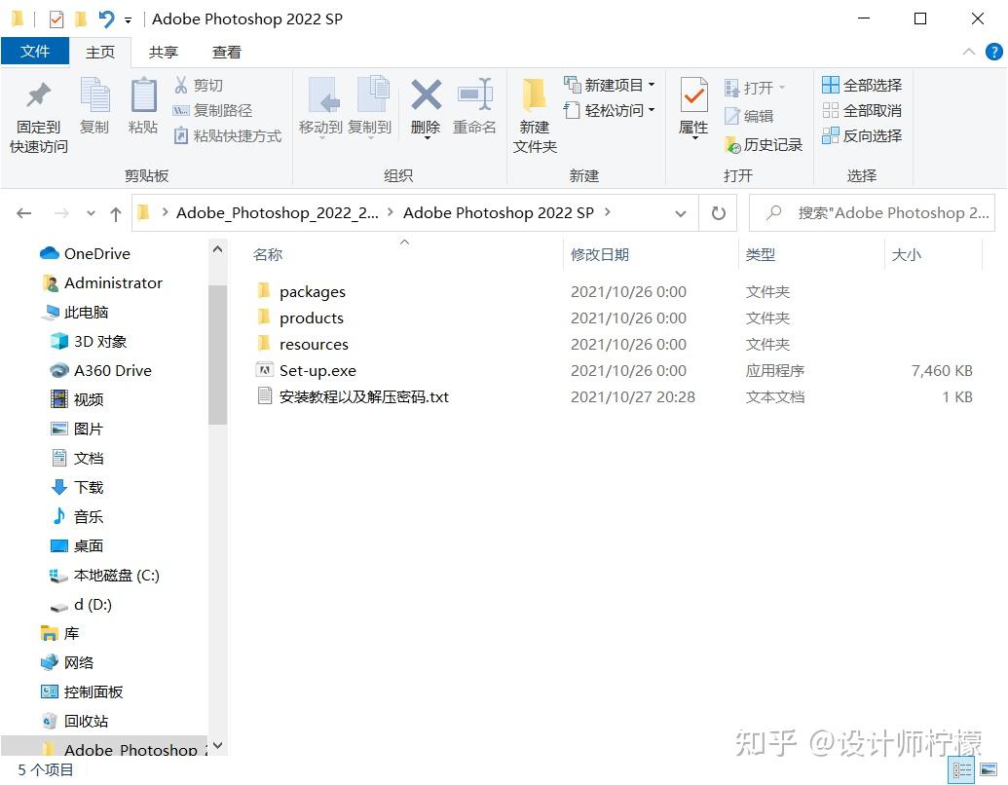Navigate back with the left arrow

pyautogui.click(x=23, y=213)
